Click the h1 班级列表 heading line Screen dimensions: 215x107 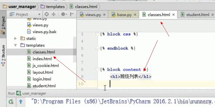pyautogui.click(x=131, y=77)
